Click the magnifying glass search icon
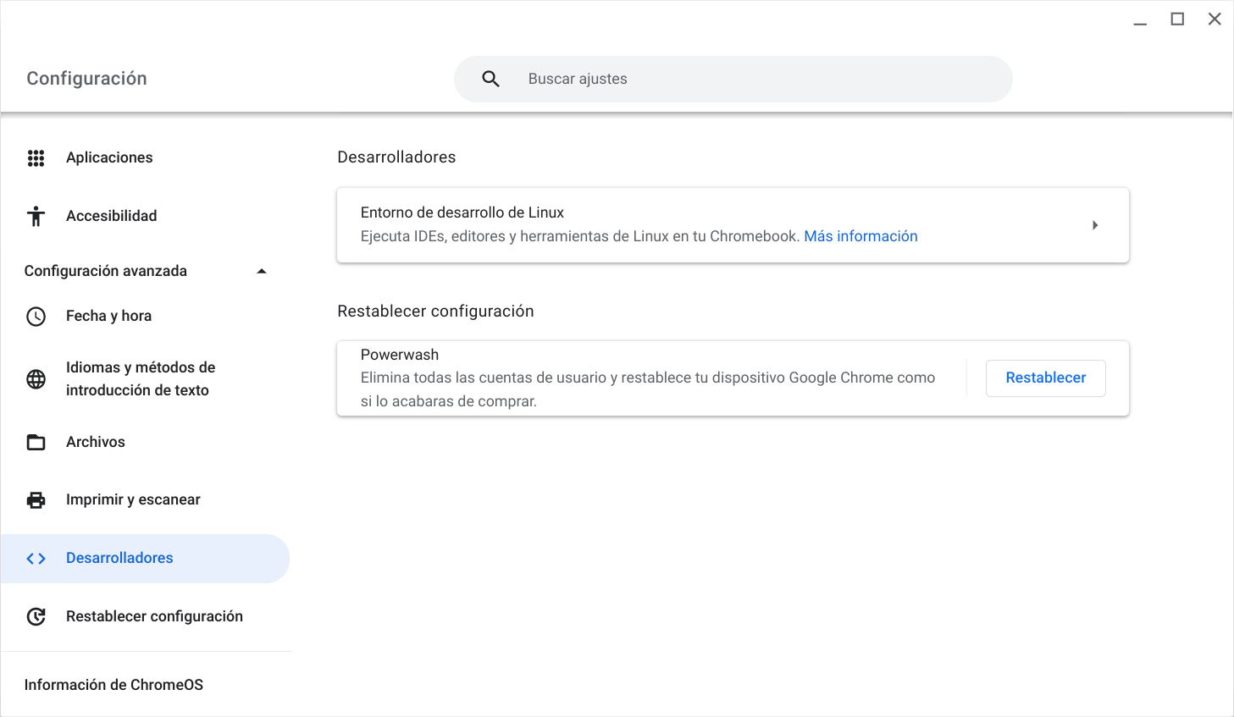This screenshot has width=1234, height=717. (x=490, y=79)
